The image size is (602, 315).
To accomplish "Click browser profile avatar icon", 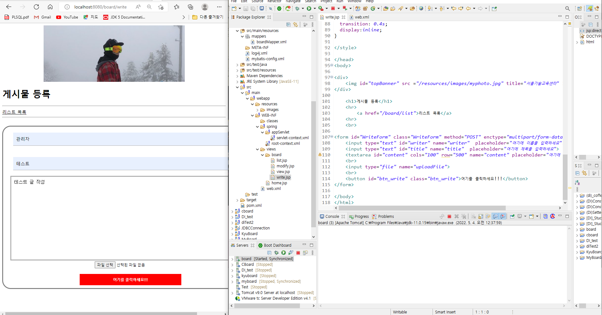I will point(205,7).
